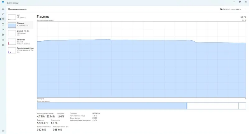Viewport: 249px width, 134px height.
Task: Open the Startup apps page icon
Action: (x=3, y=30)
